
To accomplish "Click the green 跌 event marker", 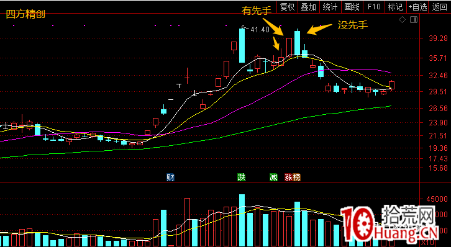I will click(x=241, y=177).
